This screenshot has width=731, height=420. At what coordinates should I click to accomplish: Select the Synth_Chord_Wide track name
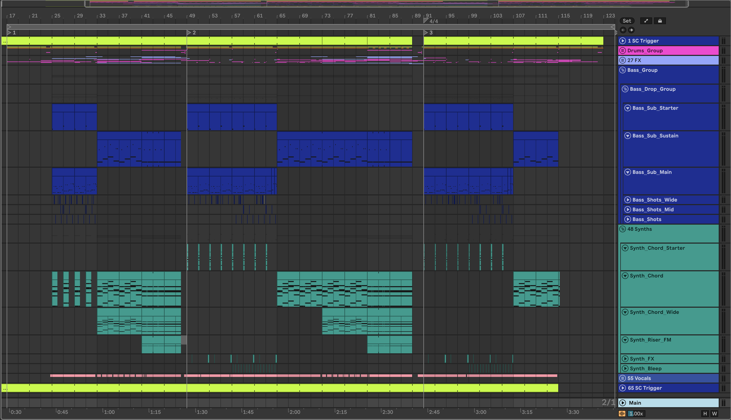coord(654,312)
